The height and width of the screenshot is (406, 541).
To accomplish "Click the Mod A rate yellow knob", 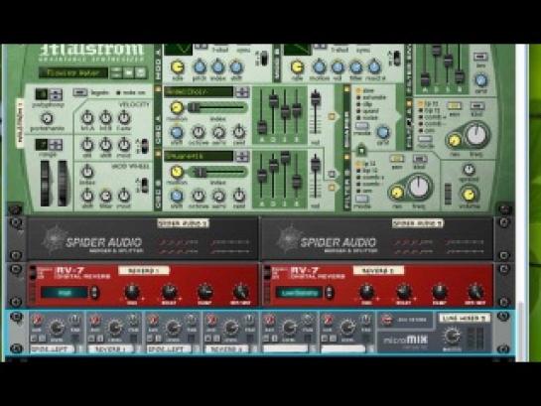I will (x=177, y=68).
